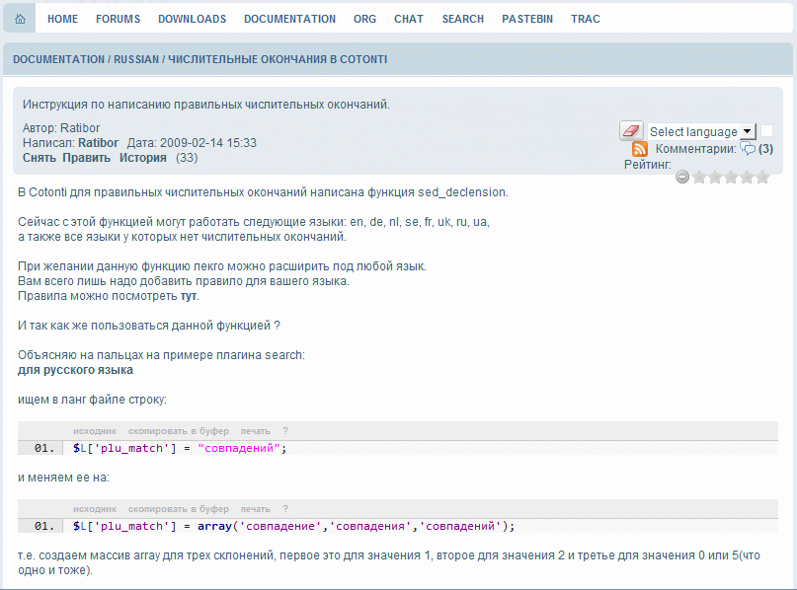Select DOCUMENTATION in the top navigation bar
The image size is (797, 590).
(289, 19)
